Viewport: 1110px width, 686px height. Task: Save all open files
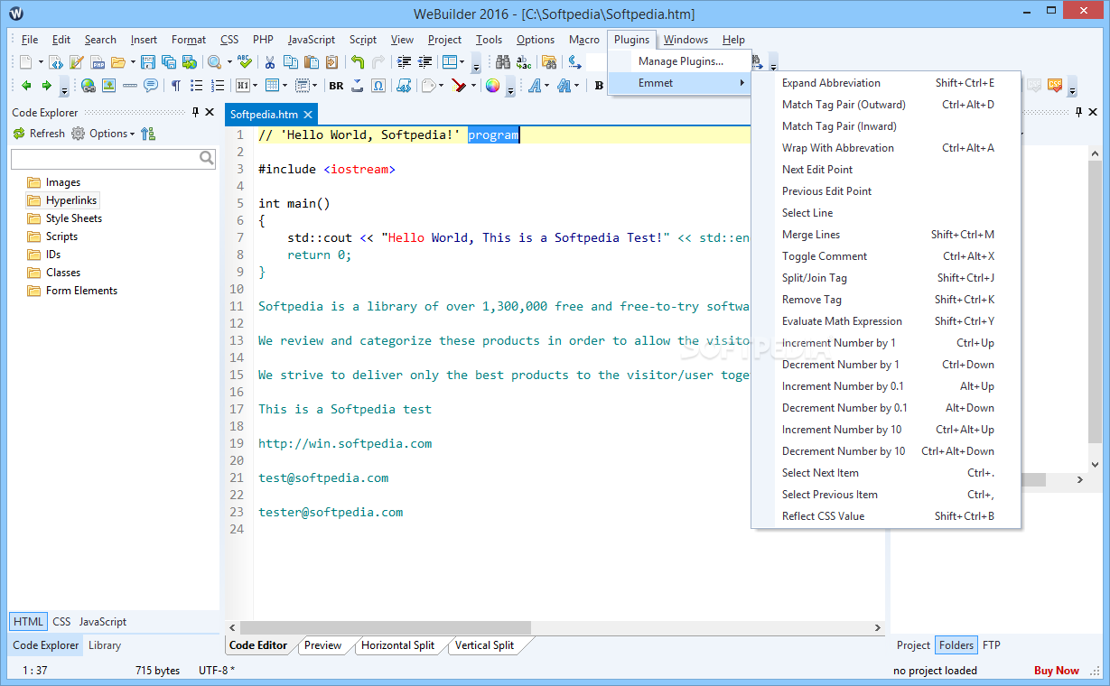[x=169, y=62]
